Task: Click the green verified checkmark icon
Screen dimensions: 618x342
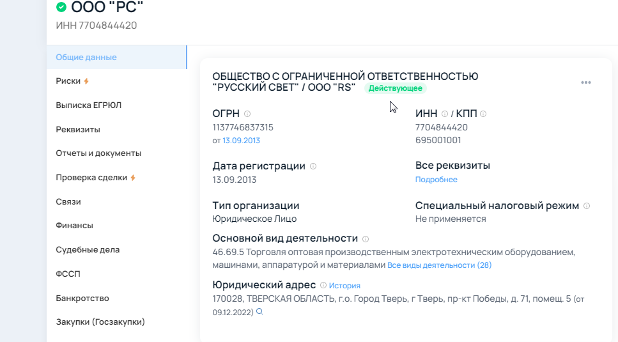Action: (x=61, y=7)
